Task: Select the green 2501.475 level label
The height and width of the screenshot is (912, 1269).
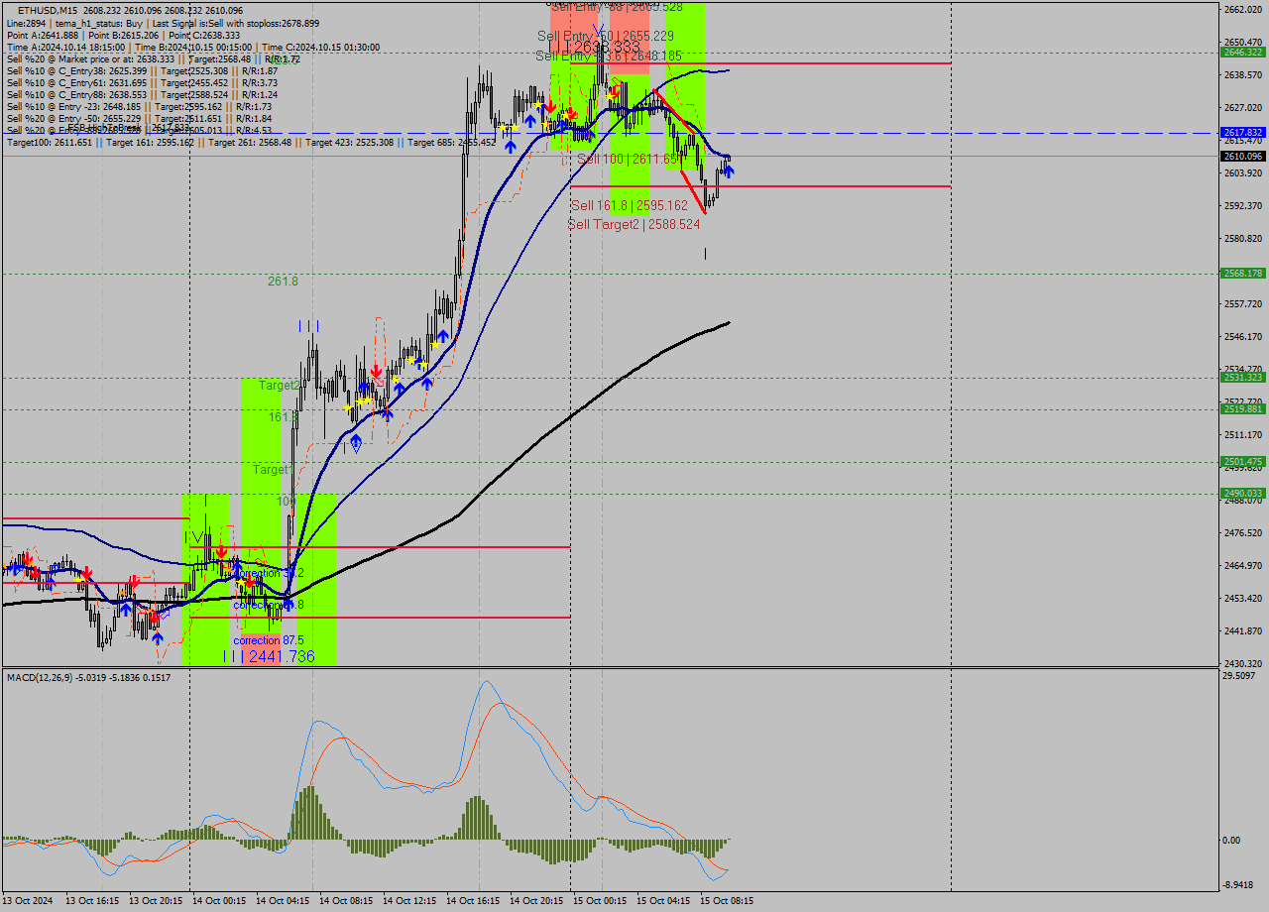Action: [x=1242, y=461]
